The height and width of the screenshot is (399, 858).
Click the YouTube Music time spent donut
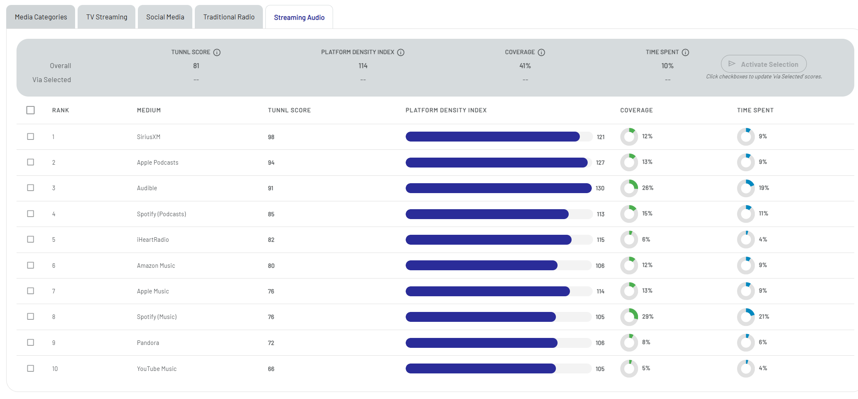pos(746,368)
